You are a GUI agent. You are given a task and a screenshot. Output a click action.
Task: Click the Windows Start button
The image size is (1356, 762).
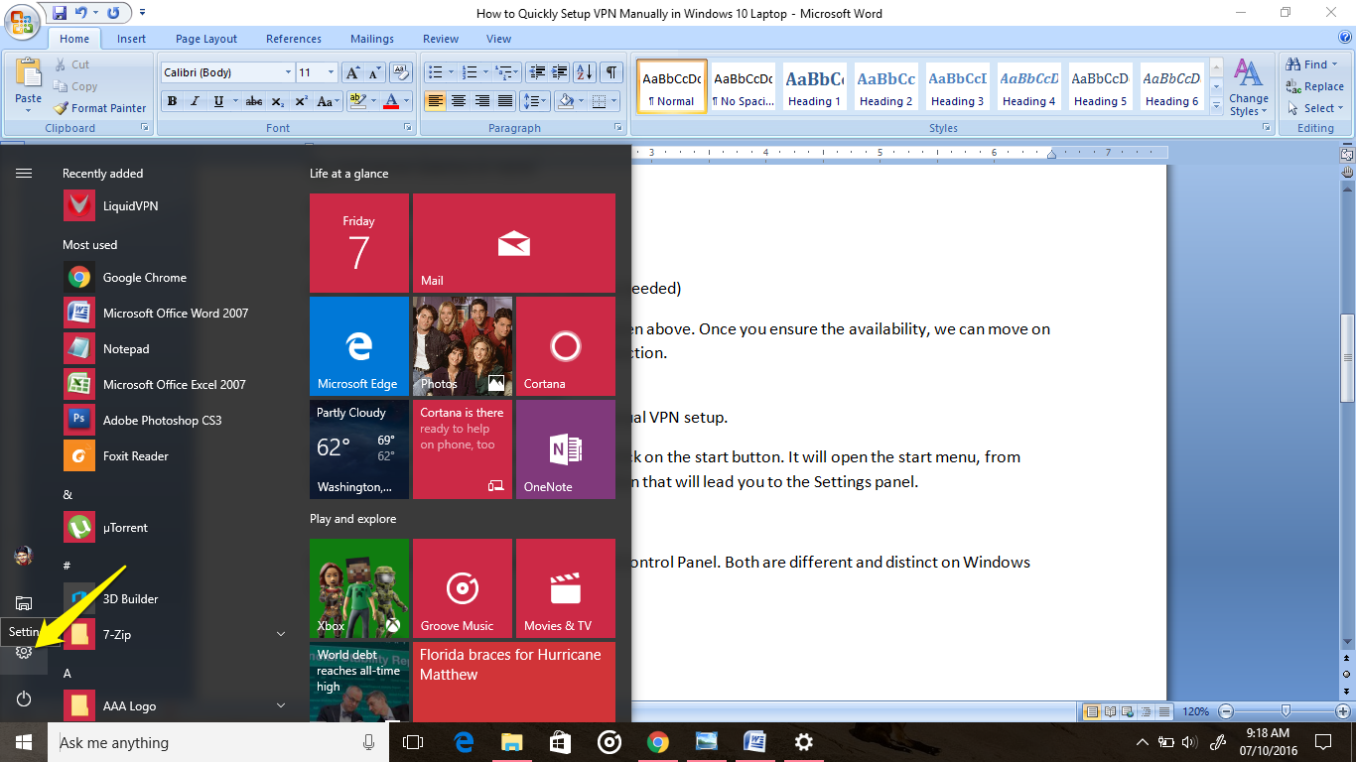coord(24,742)
